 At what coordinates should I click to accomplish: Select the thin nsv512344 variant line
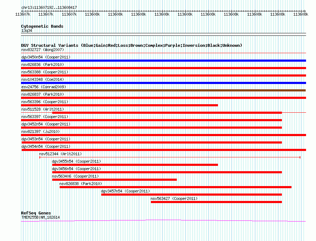[x=170, y=157]
